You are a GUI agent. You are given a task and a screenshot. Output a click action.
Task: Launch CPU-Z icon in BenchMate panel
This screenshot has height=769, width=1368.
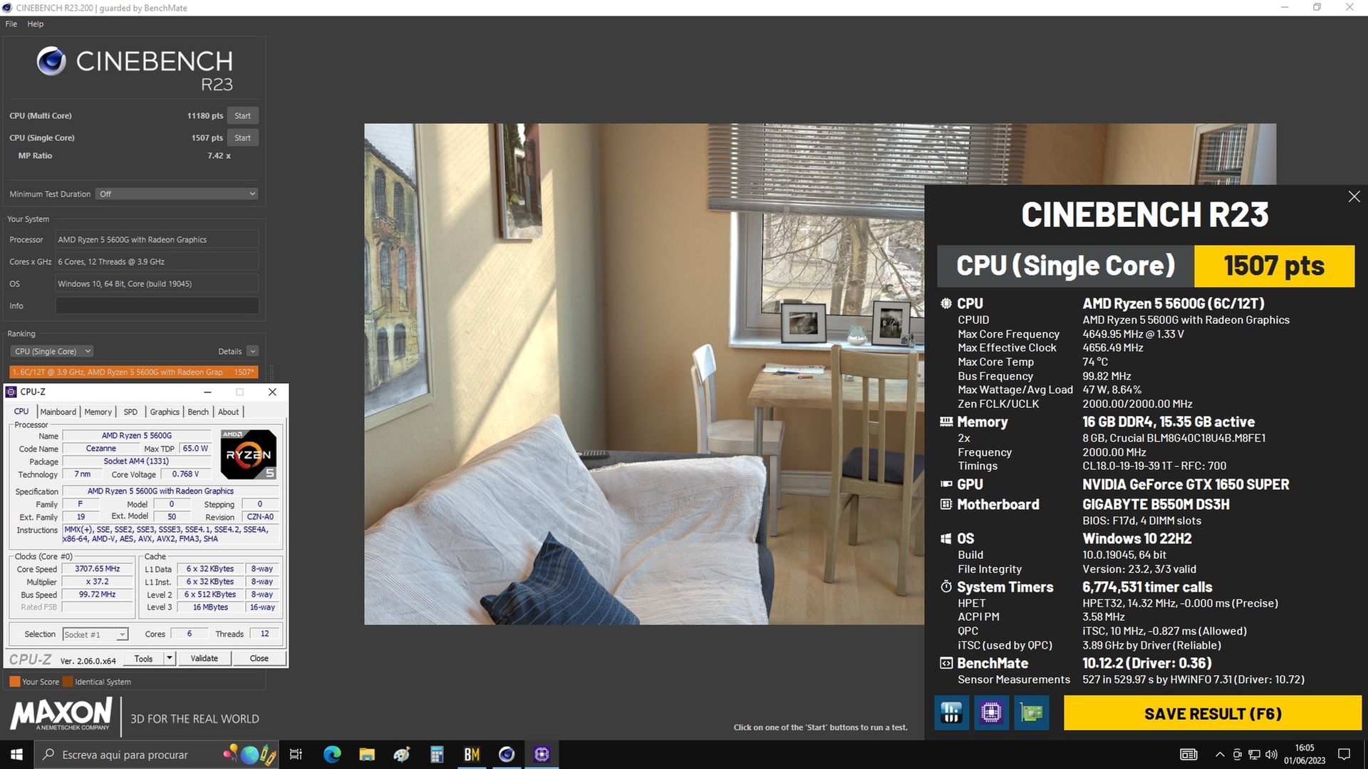click(991, 712)
